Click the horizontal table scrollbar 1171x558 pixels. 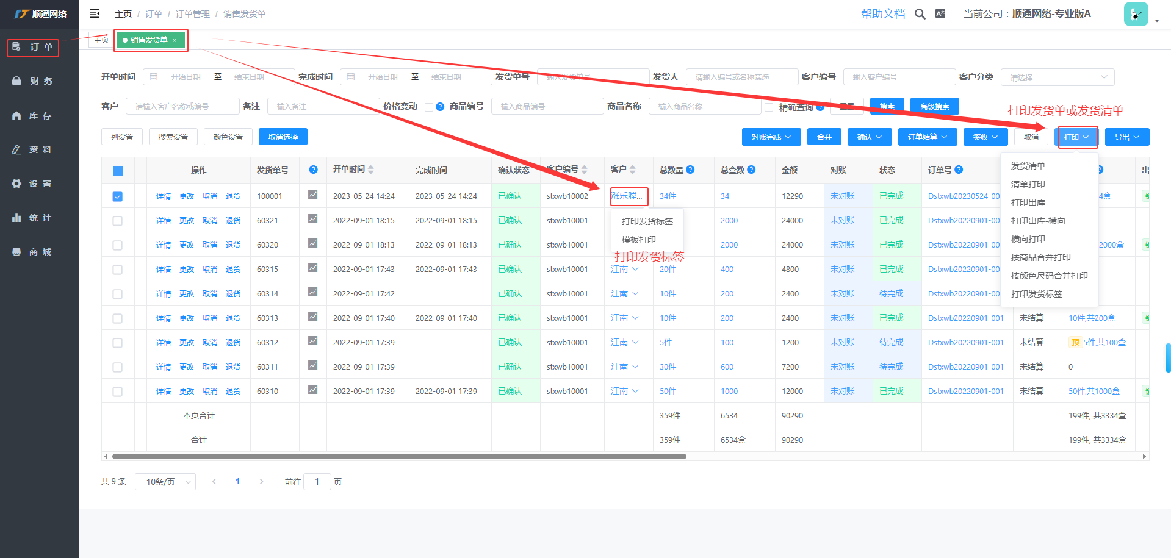pyautogui.click(x=399, y=456)
